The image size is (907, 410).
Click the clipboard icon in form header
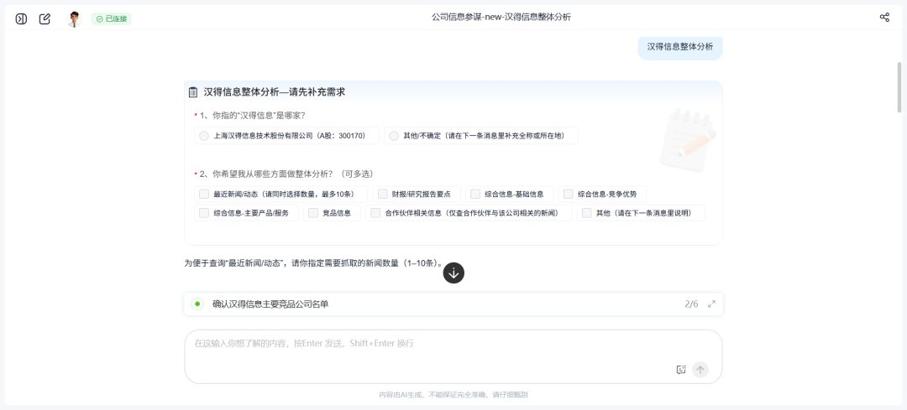[x=193, y=92]
